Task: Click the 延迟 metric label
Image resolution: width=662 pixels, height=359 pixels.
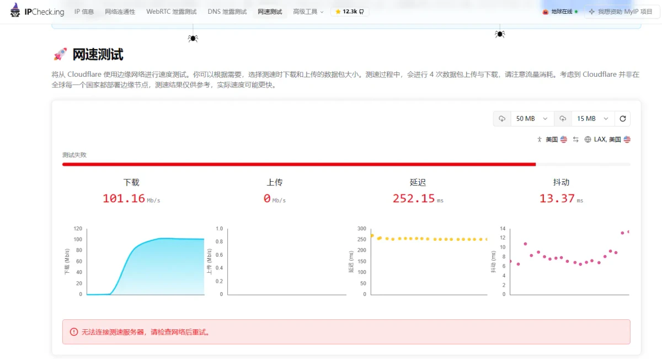Action: pos(418,182)
